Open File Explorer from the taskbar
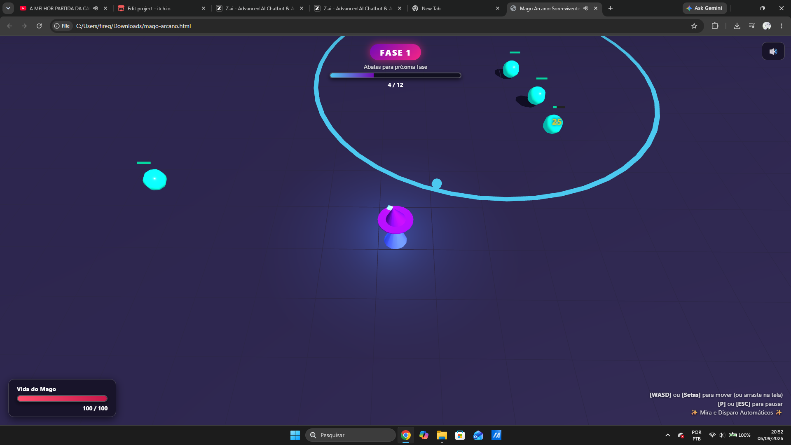This screenshot has height=445, width=791. click(442, 435)
